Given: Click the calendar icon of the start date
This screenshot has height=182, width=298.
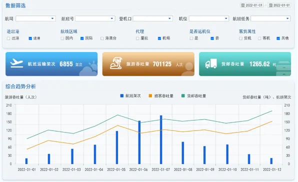Looking at the screenshot, I should (242, 5).
